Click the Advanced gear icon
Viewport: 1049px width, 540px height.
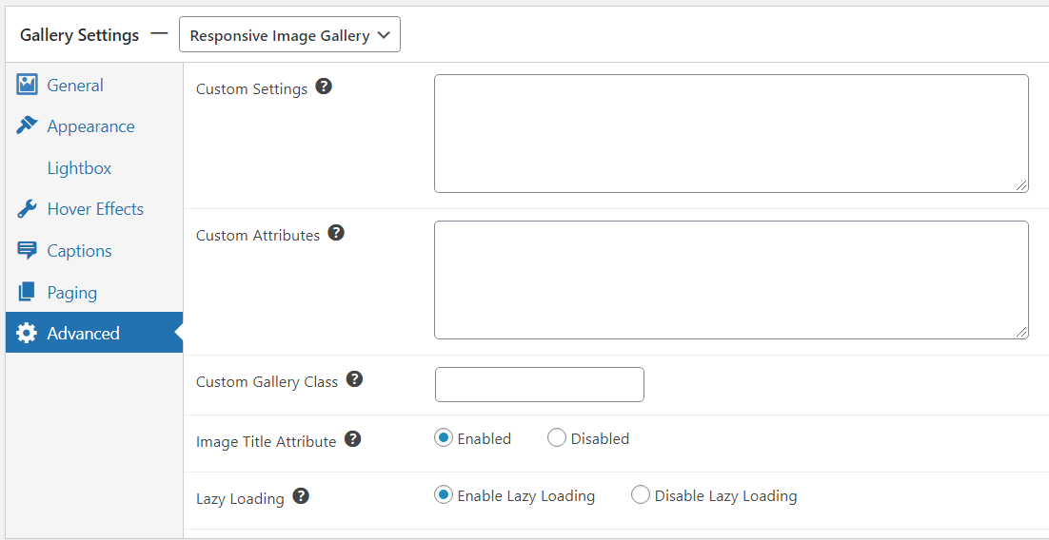[x=27, y=333]
